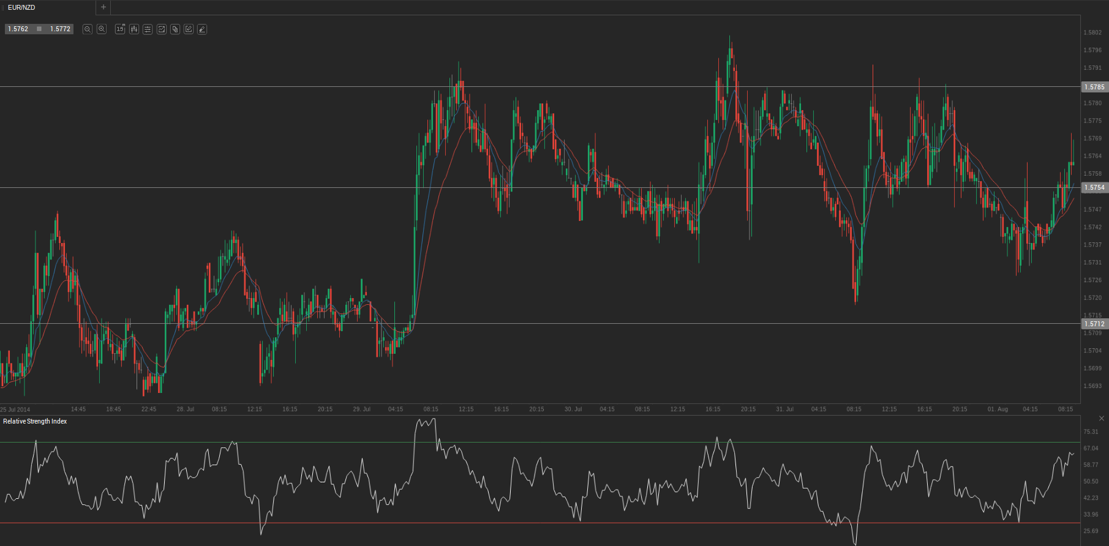Add a new chart tab with plus
The image size is (1109, 546).
103,7
